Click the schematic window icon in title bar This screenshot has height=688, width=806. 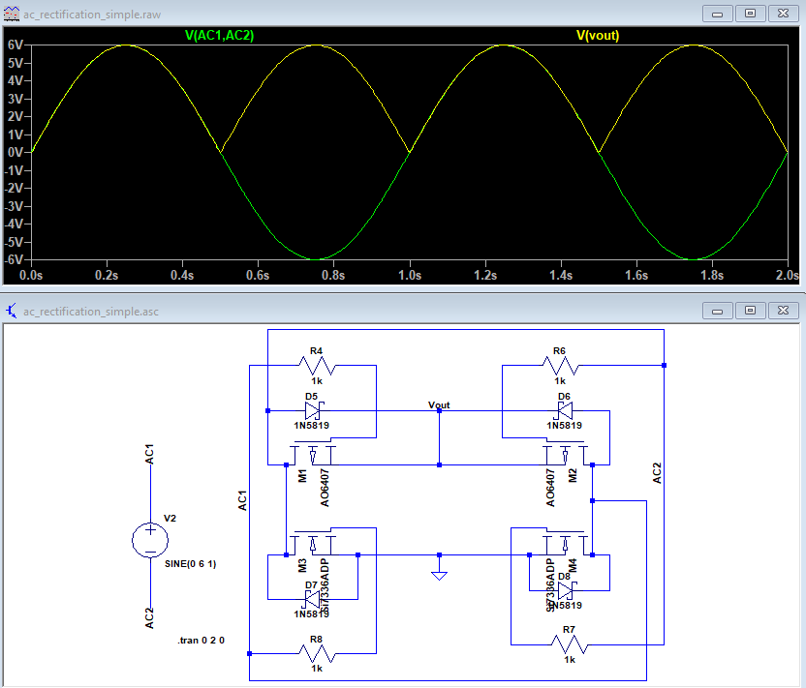(12, 312)
